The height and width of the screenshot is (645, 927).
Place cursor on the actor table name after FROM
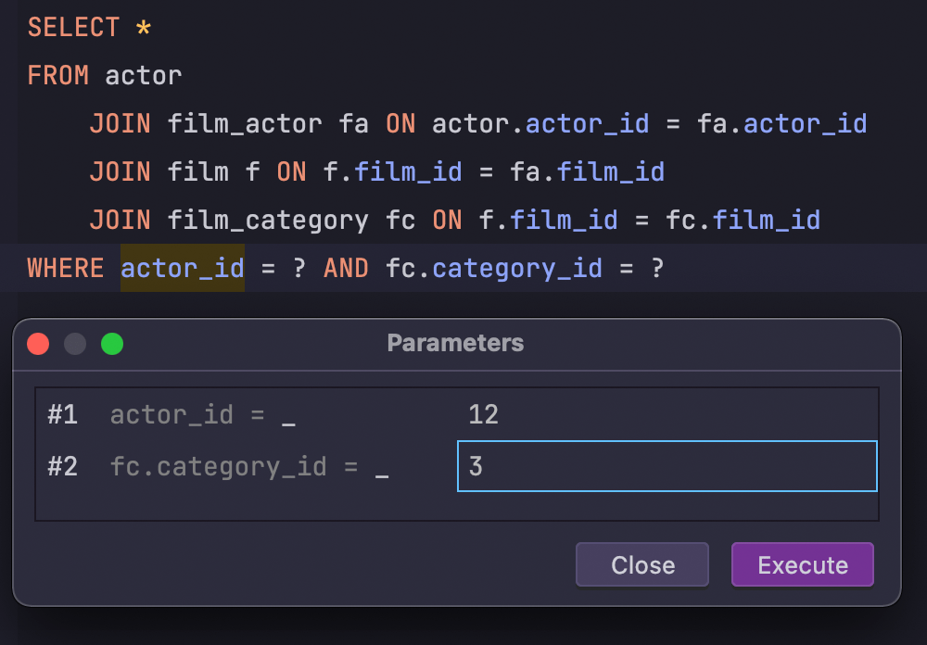[144, 75]
